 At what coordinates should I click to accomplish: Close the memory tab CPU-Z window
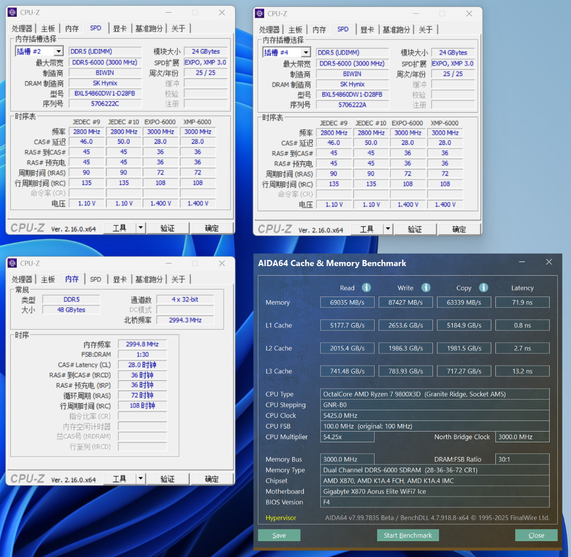(222, 263)
